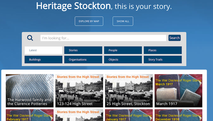Select the Organisations filter
The height and width of the screenshot is (121, 213).
tap(83, 60)
